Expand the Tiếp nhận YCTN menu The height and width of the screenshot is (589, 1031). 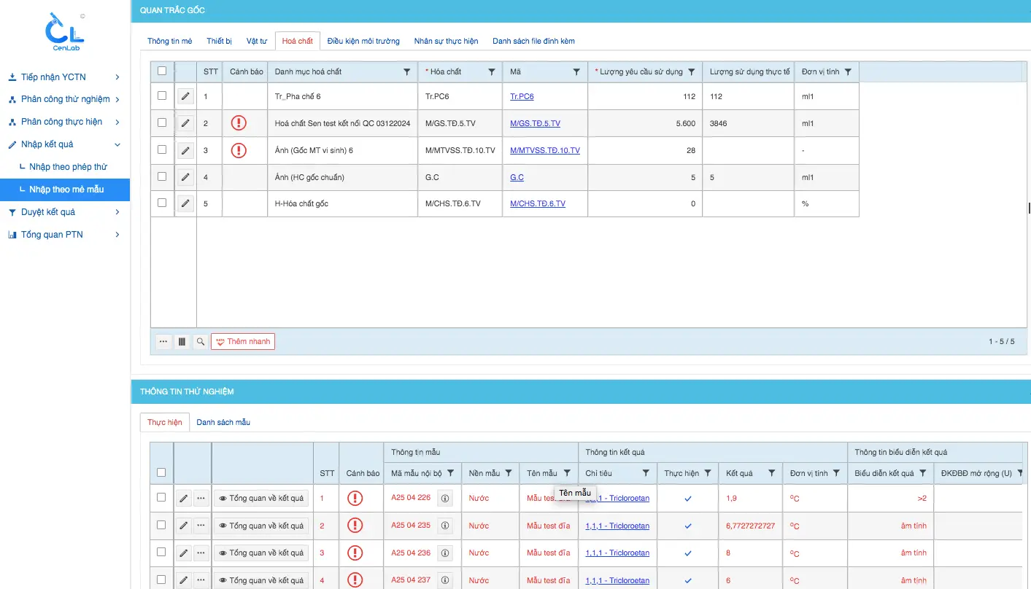65,77
